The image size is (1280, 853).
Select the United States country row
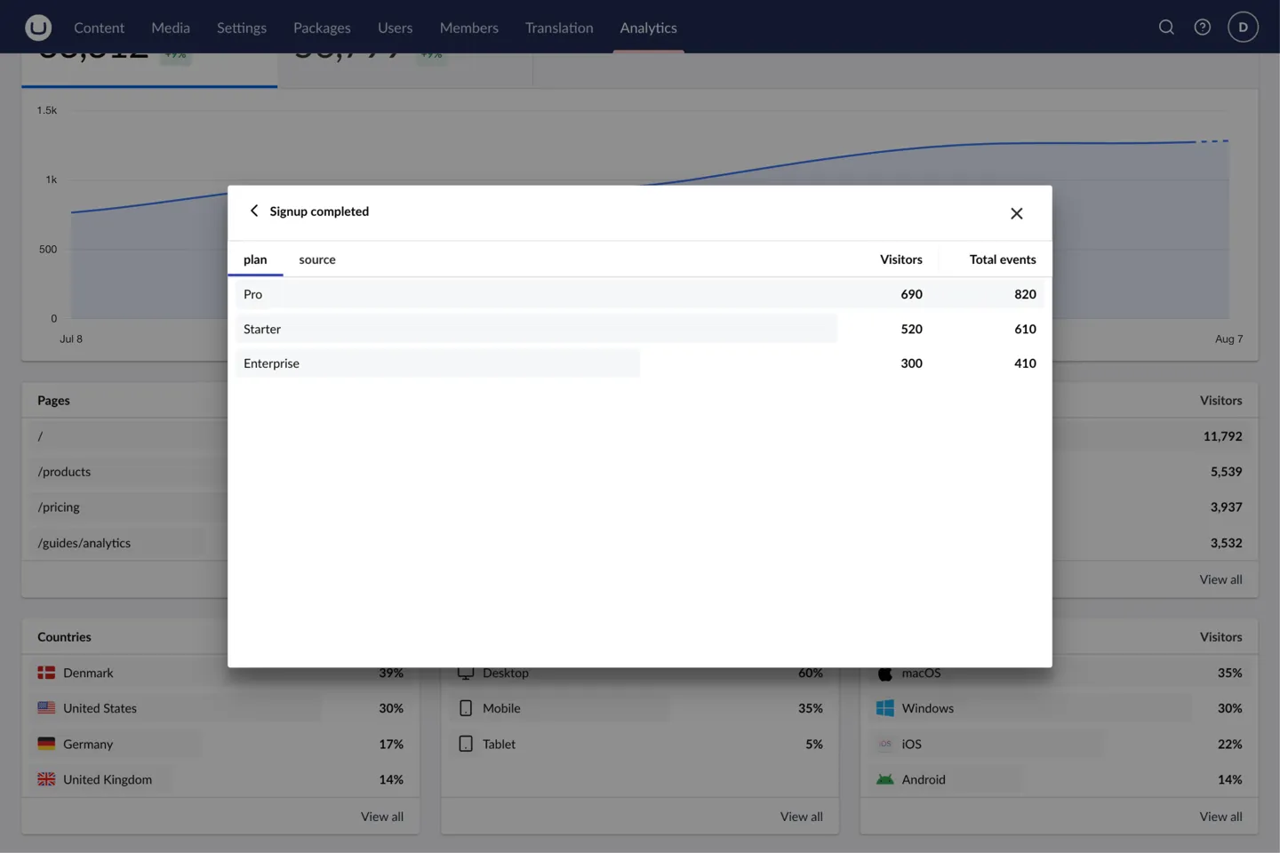(x=220, y=708)
